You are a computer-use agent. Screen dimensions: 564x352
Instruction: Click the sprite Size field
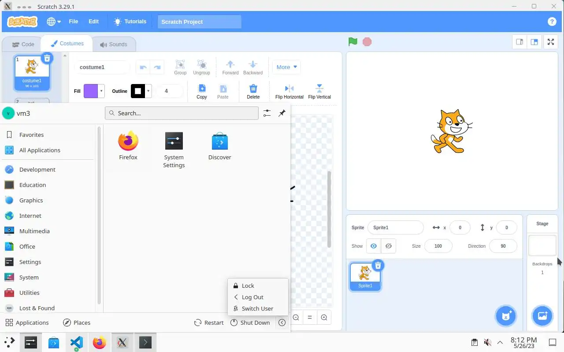tap(438, 246)
